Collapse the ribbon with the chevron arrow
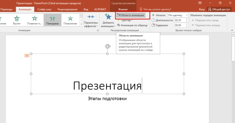 (232, 30)
